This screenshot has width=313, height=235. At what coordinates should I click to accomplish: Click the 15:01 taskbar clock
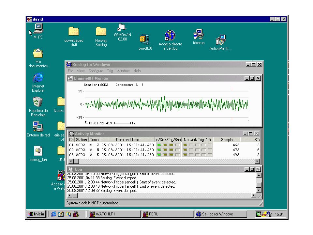(279, 214)
